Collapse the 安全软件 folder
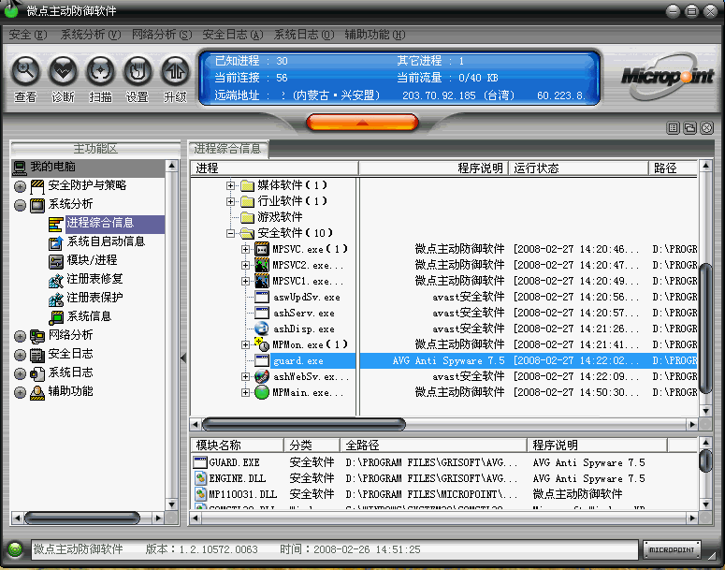This screenshot has width=725, height=570. pyautogui.click(x=230, y=233)
